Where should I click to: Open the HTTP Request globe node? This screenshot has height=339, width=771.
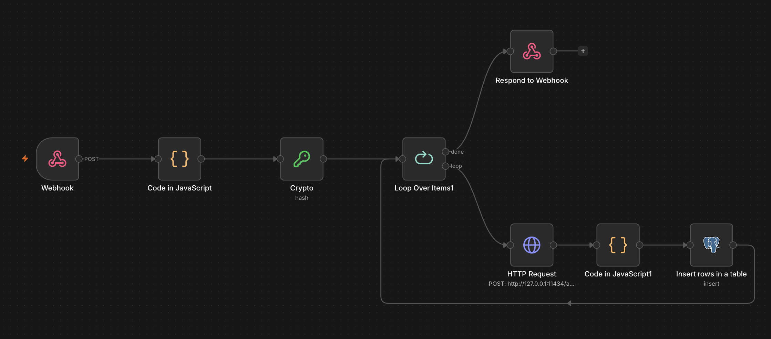[532, 245]
